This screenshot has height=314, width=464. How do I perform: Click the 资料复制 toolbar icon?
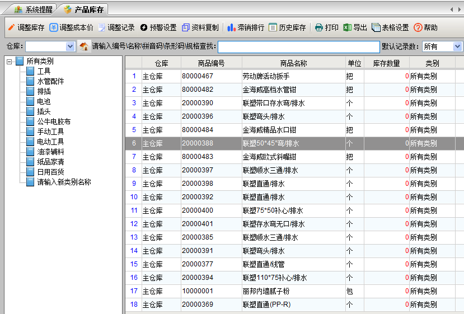(x=200, y=27)
